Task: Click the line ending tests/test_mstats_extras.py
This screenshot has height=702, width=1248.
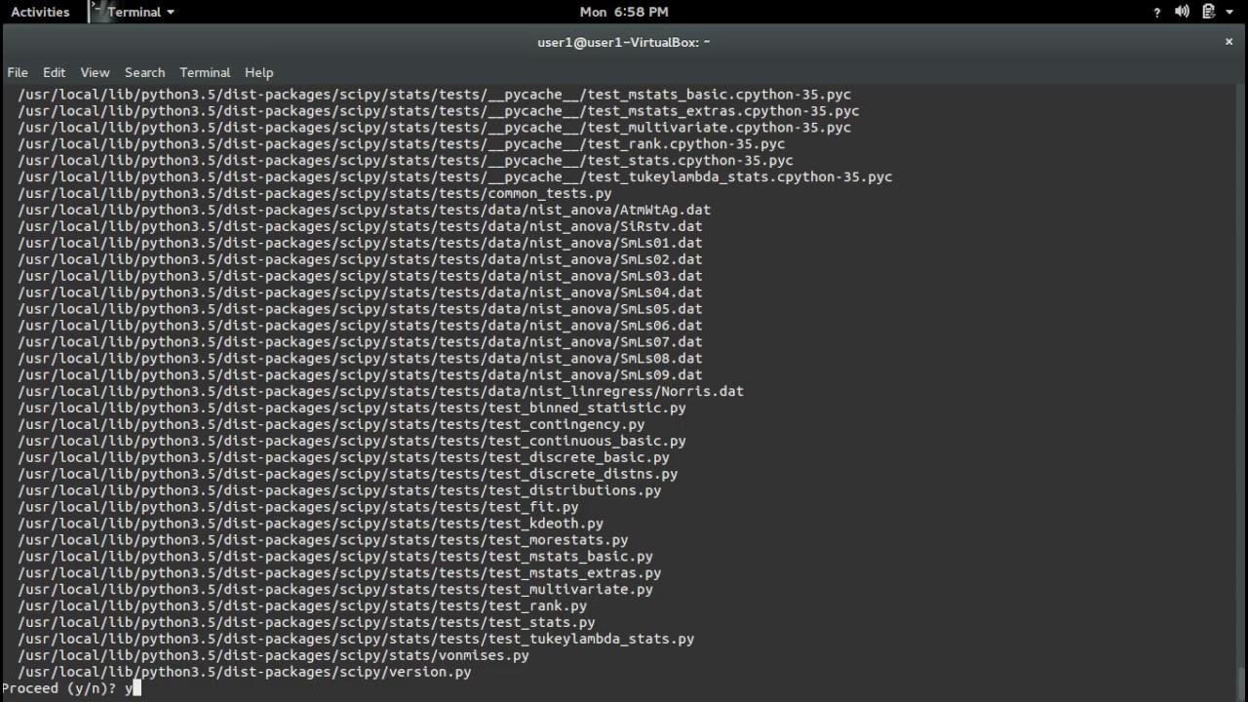Action: [339, 573]
